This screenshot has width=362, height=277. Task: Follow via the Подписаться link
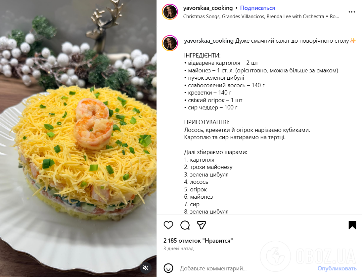257,8
